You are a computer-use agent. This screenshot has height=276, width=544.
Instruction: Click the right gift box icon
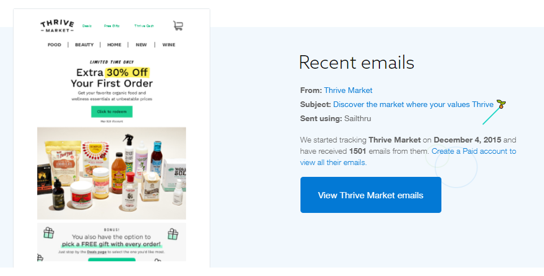click(173, 234)
